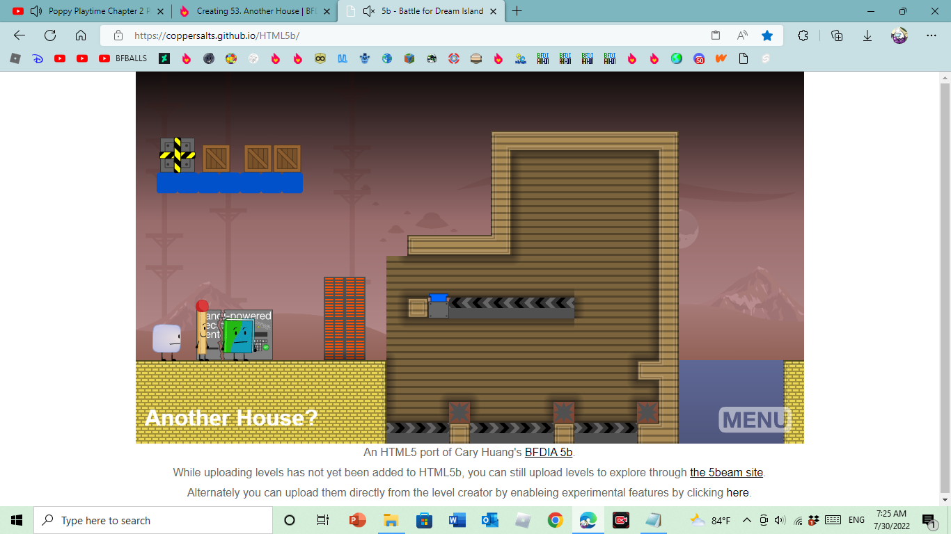Select the Match character
951x534 pixels.
[x=203, y=330]
